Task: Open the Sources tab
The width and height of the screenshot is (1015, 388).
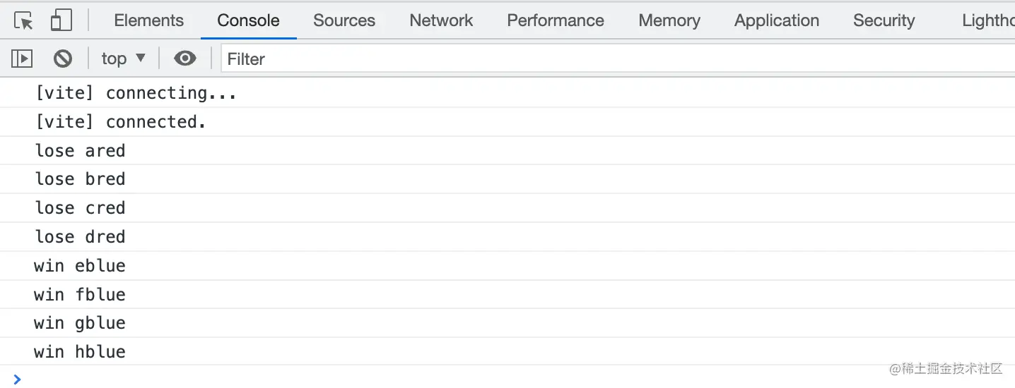Action: [344, 21]
